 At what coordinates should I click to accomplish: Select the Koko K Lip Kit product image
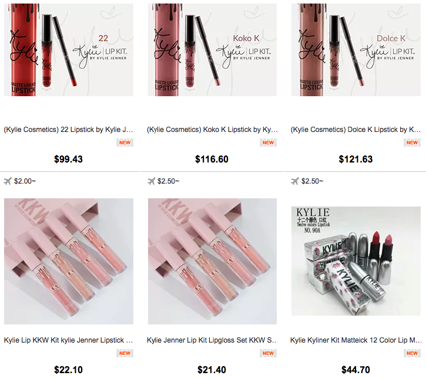212,50
